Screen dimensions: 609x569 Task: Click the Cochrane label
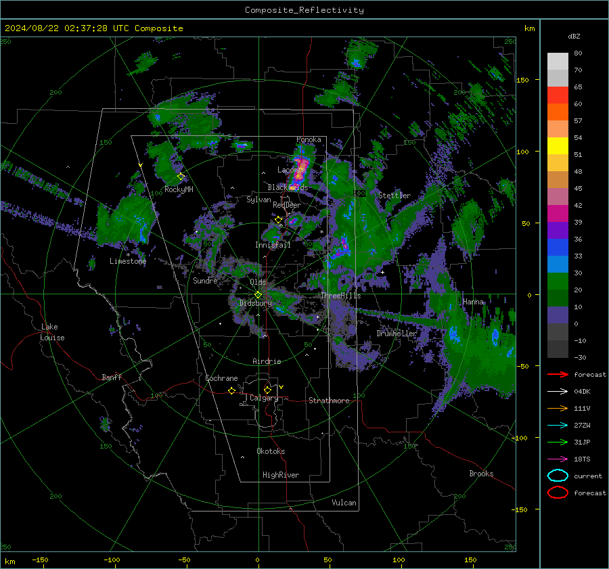(221, 378)
